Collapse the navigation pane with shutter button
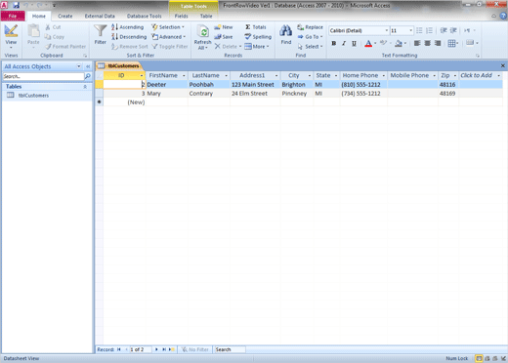This screenshot has height=363, width=508. 88,66
